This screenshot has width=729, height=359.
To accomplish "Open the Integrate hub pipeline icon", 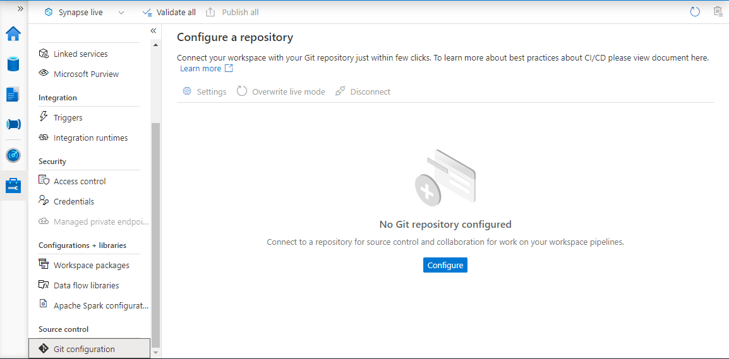I will [x=13, y=124].
